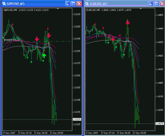Click the 1.4385 level on EURUSD price axis
This screenshot has width=165, height=136.
pyautogui.click(x=160, y=110)
